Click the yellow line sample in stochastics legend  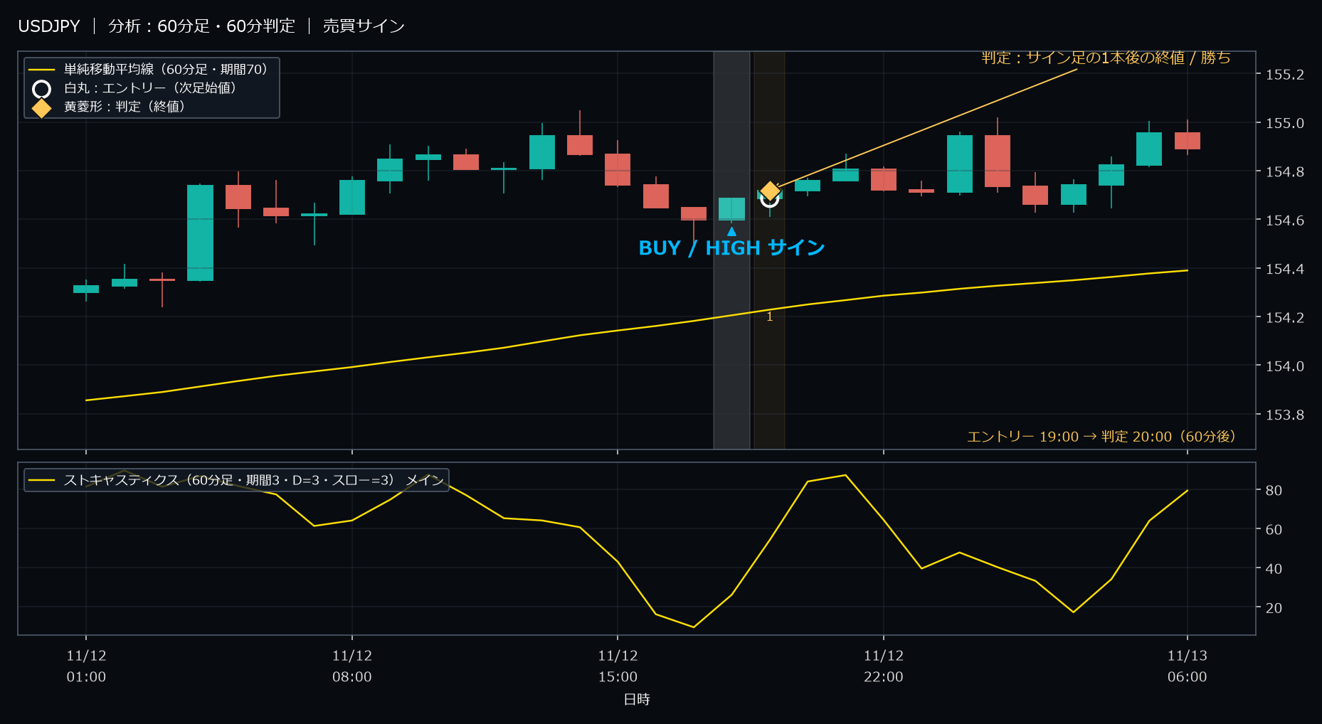[x=42, y=481]
